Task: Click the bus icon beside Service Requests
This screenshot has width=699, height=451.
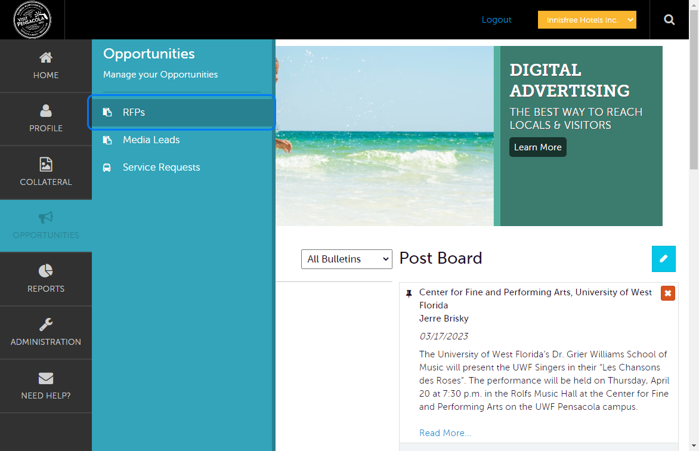Action: pos(107,168)
